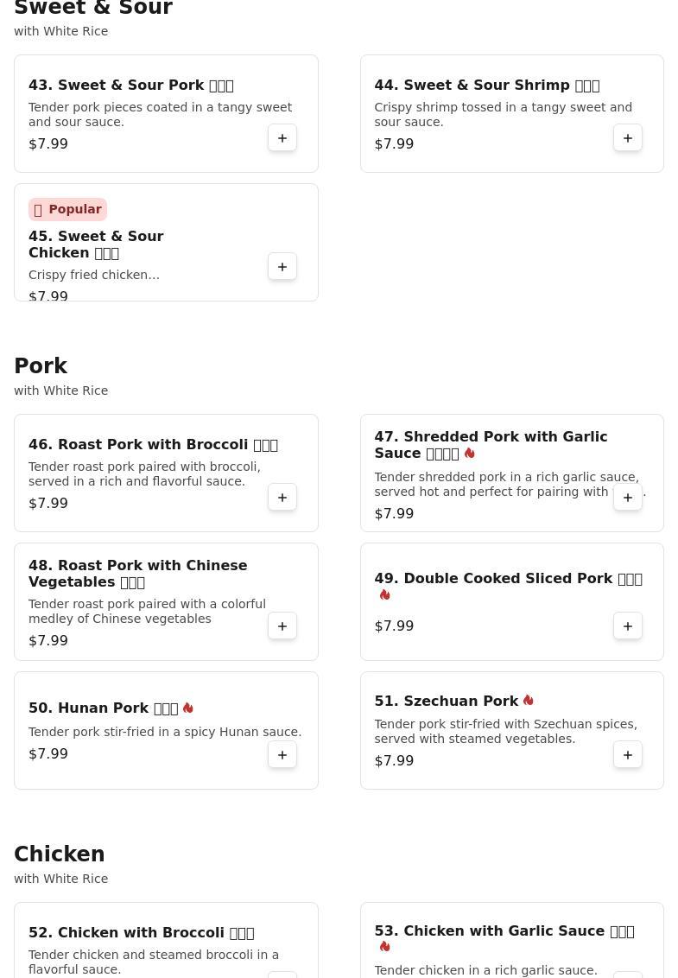This screenshot has width=678, height=978.
Task: Add Hunan Pork via plus button
Action: [282, 755]
